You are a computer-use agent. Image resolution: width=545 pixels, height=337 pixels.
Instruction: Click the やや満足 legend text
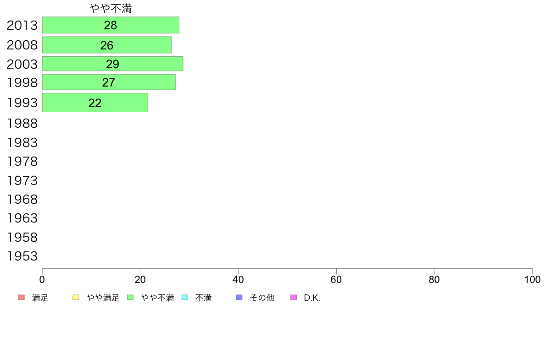pyautogui.click(x=103, y=298)
